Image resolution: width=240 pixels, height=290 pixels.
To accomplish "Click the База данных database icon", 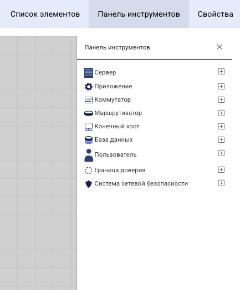I will coord(89,140).
